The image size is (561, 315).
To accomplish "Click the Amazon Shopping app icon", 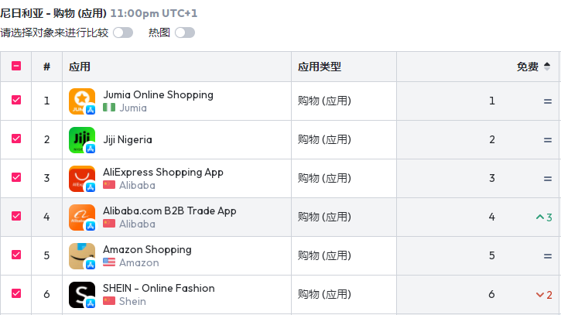I will 82,255.
